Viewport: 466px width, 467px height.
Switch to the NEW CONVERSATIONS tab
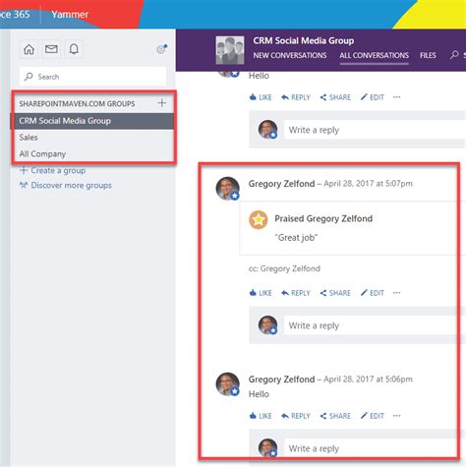tap(290, 55)
